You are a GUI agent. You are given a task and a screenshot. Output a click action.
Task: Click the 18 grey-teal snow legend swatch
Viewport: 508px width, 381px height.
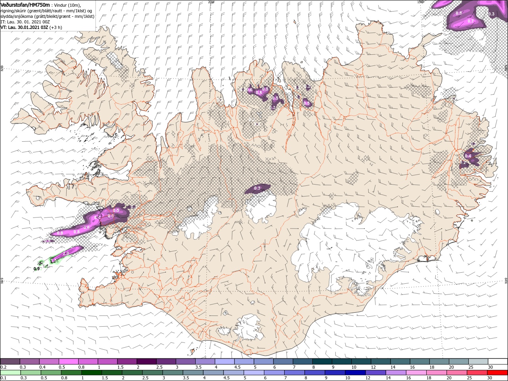439,362
